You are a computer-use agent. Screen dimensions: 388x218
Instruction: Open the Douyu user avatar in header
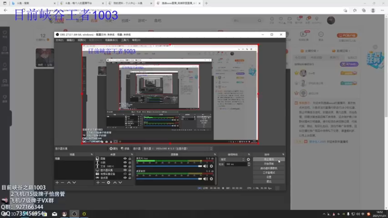coord(331,20)
